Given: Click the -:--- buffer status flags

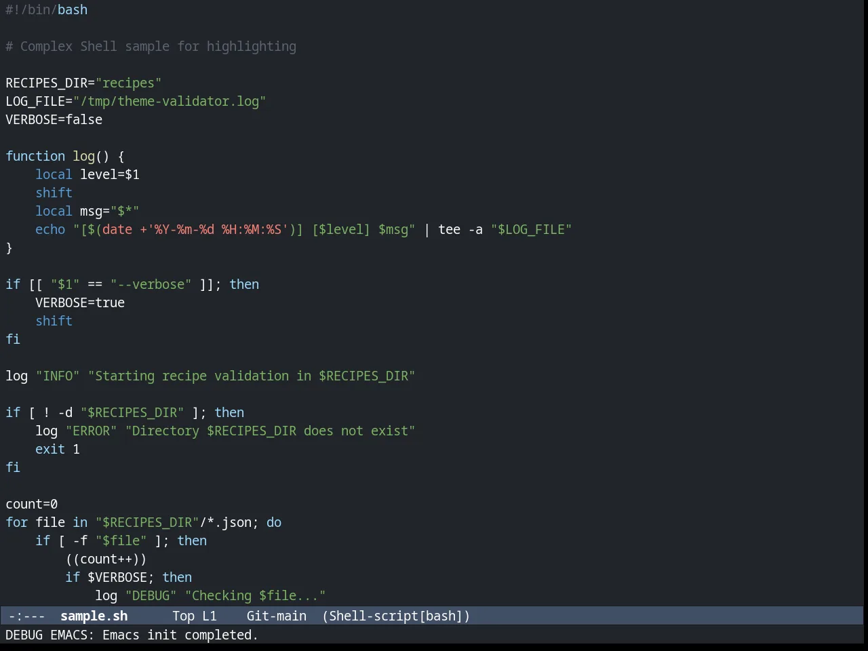Looking at the screenshot, I should point(26,616).
